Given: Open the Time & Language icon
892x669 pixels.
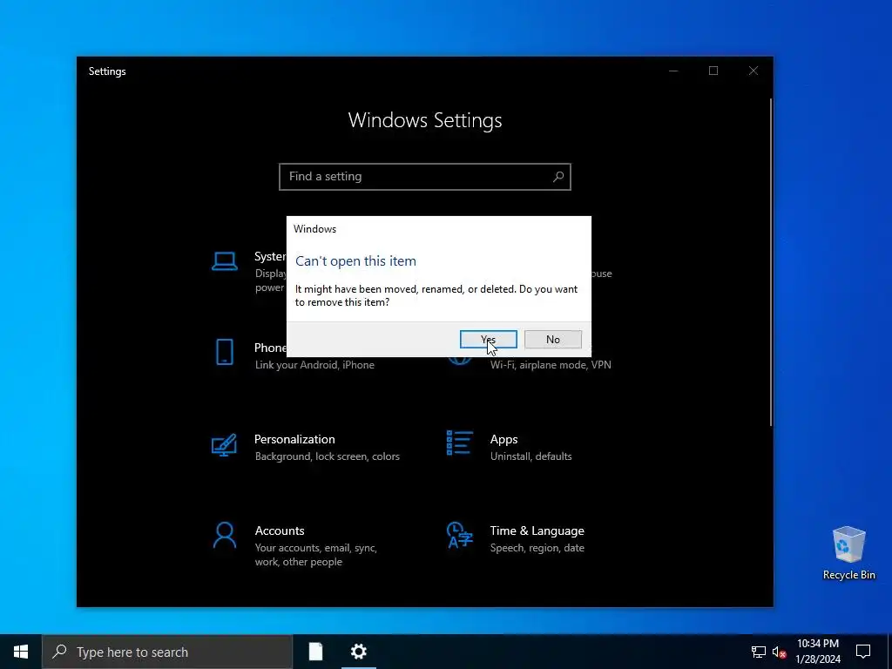Looking at the screenshot, I should pyautogui.click(x=460, y=535).
